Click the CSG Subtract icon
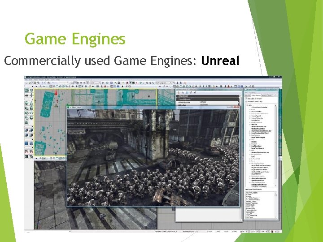 (x=31, y=130)
